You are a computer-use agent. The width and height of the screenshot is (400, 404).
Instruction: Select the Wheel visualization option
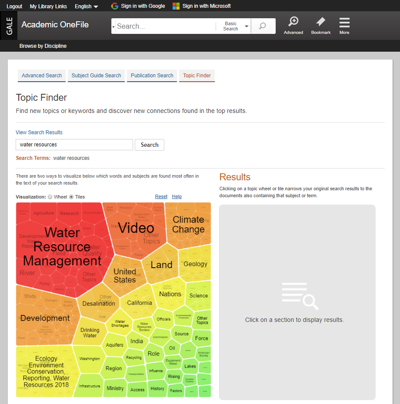click(x=50, y=197)
